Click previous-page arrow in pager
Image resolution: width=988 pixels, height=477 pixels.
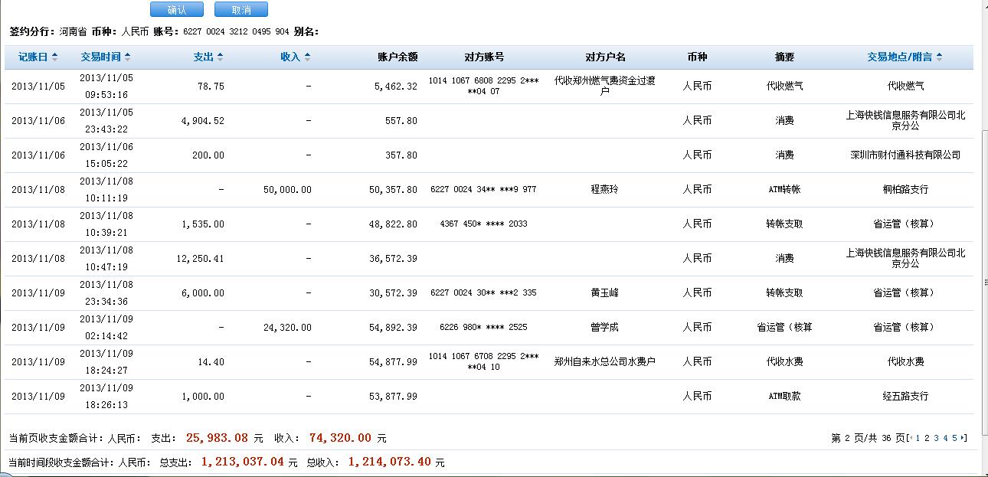click(911, 438)
